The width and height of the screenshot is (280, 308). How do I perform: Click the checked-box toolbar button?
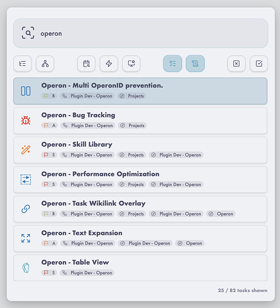(x=259, y=63)
